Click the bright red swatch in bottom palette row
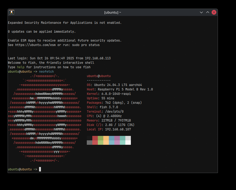This screenshot has height=190, width=236. tap(95, 143)
